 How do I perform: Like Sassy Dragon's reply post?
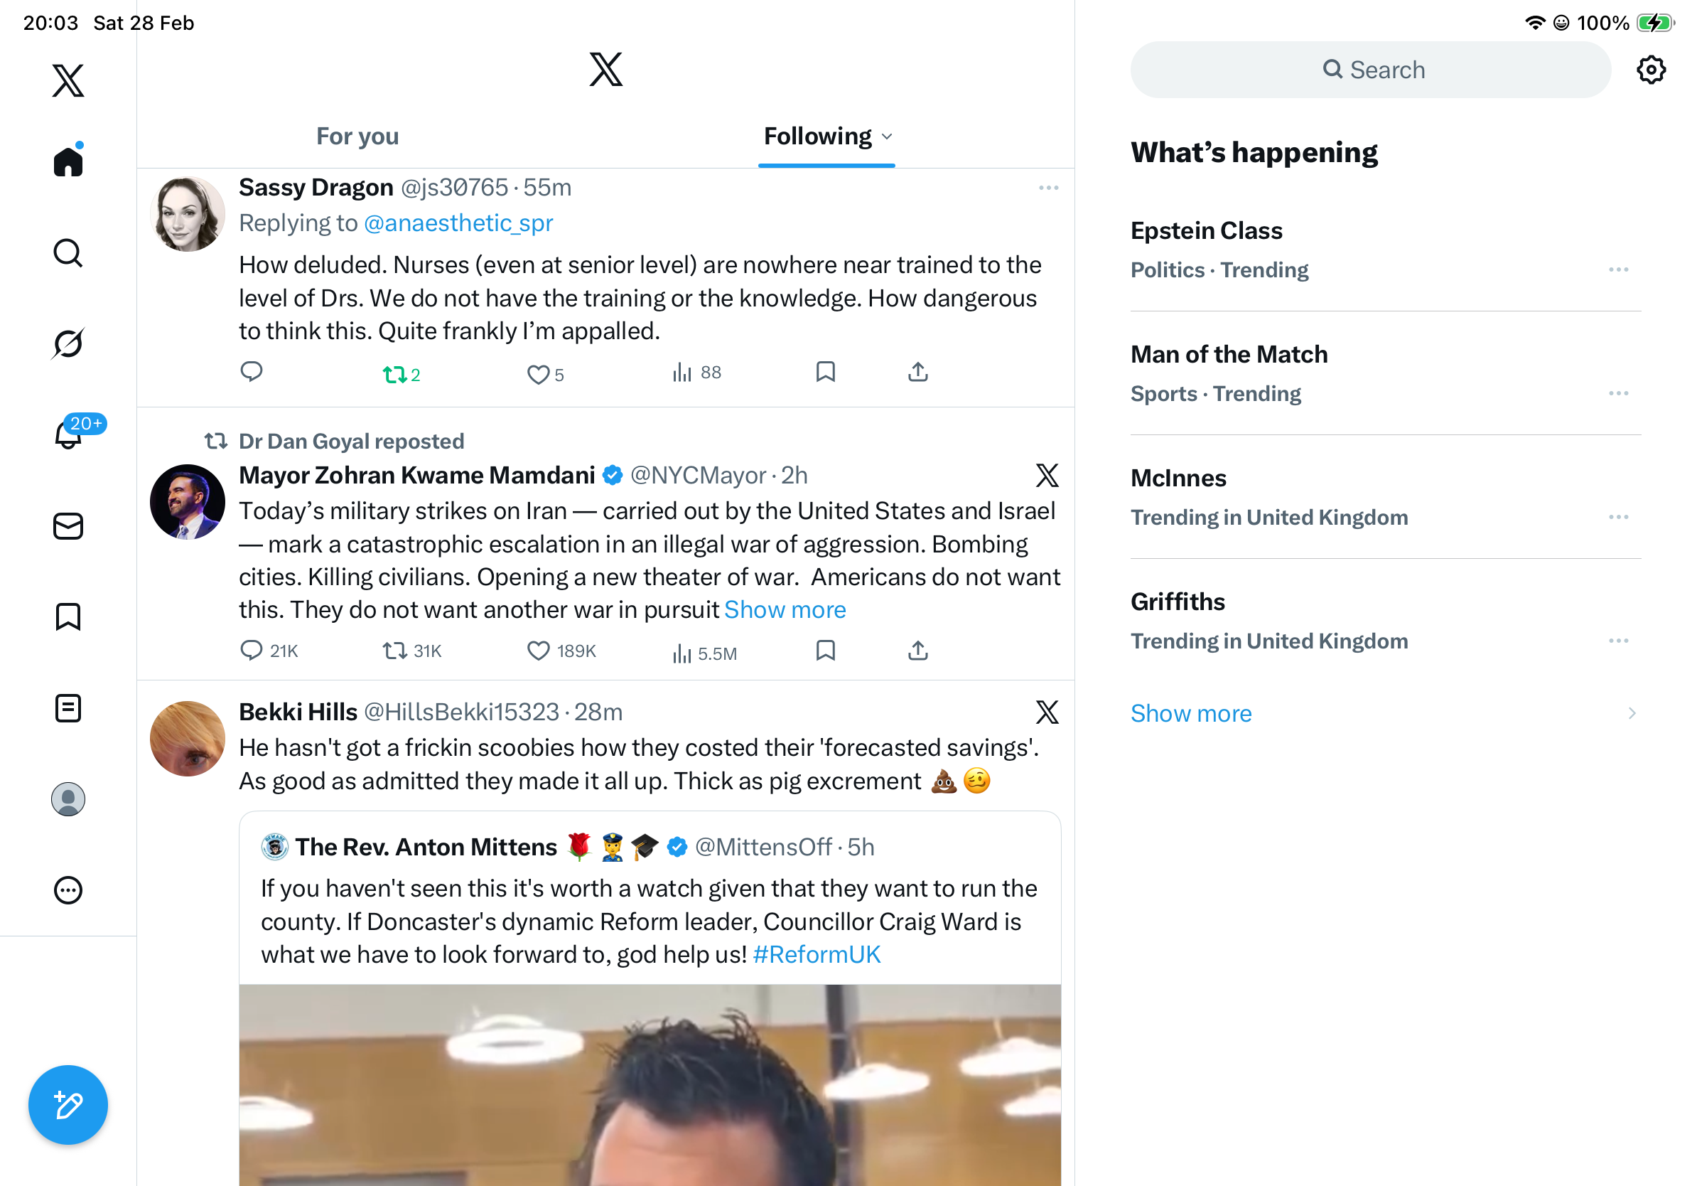click(x=538, y=374)
